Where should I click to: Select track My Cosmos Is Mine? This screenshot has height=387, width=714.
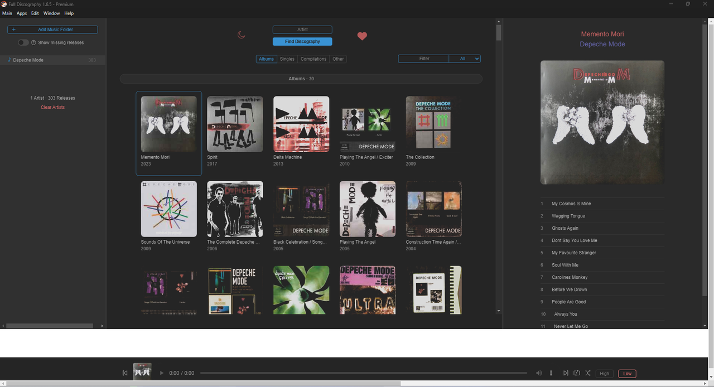pos(602,204)
